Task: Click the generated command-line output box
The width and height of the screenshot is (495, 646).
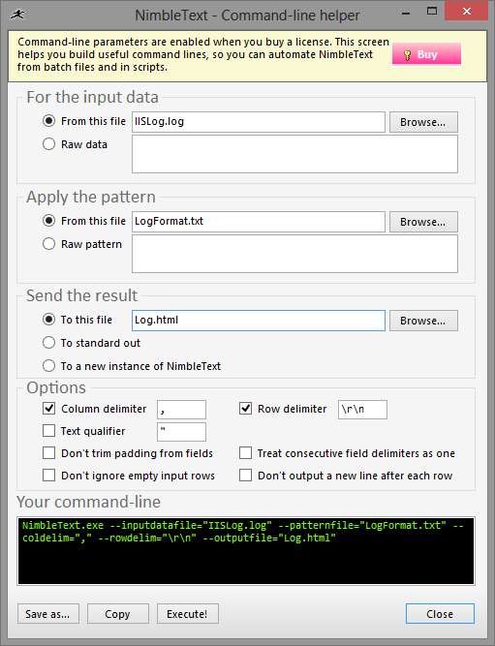Action: [x=246, y=551]
